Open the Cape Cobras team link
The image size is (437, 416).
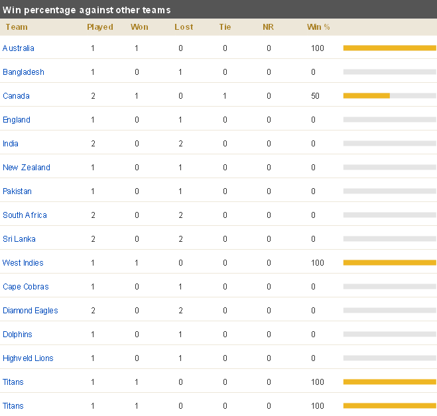click(26, 287)
